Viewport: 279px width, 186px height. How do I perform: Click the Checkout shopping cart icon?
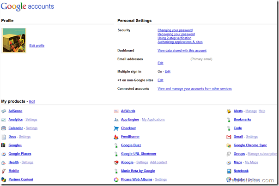point(116,128)
